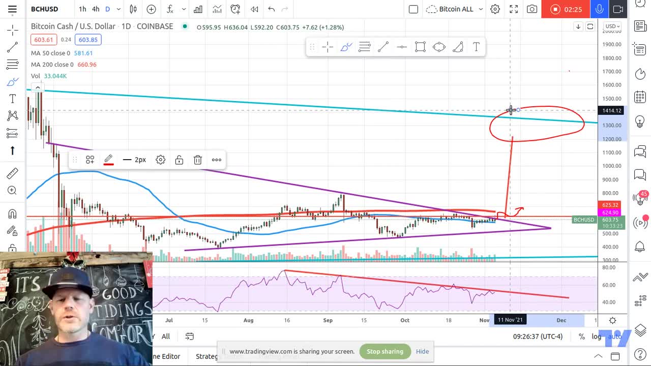Lock the selected drawing
This screenshot has width=651, height=366.
tap(179, 160)
